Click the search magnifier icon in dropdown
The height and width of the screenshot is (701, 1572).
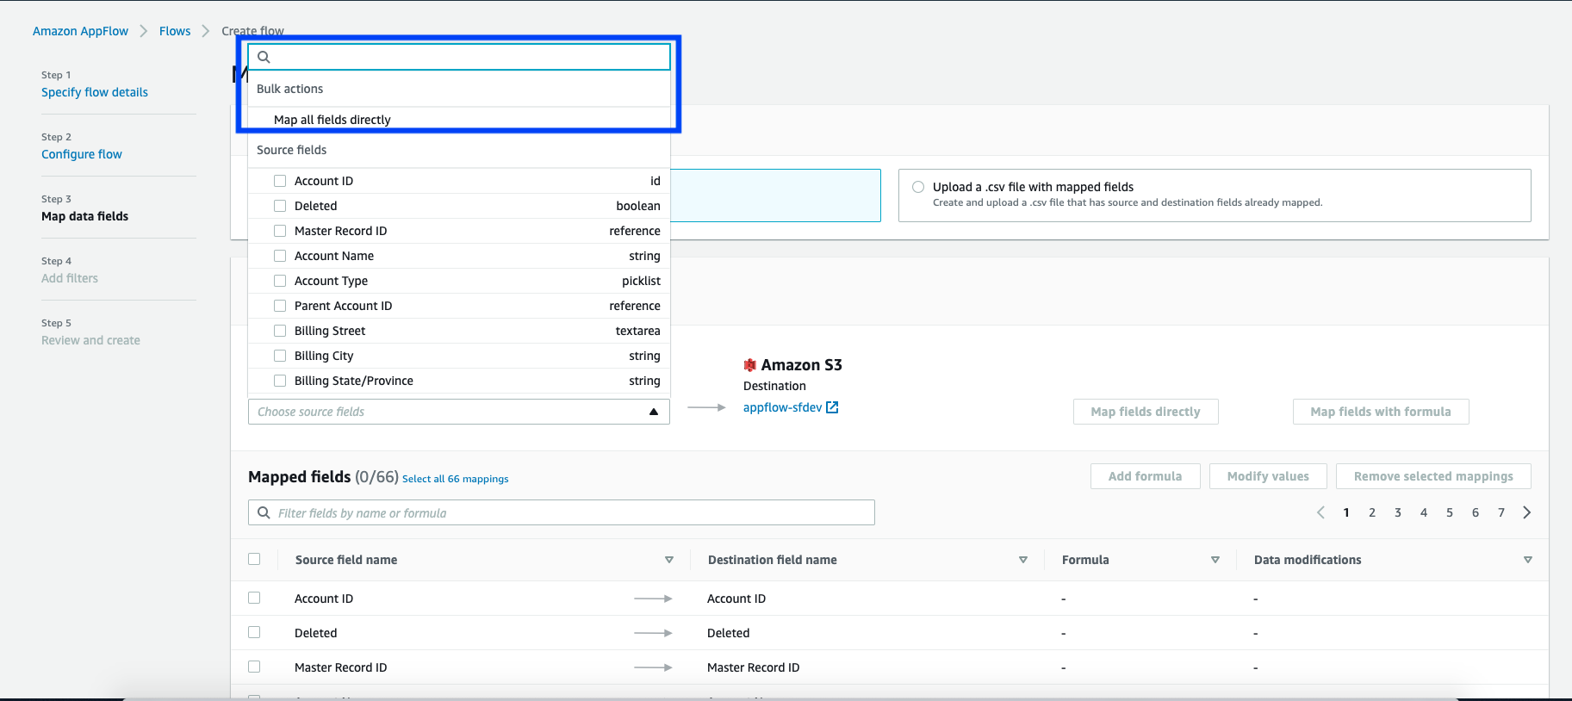(264, 57)
